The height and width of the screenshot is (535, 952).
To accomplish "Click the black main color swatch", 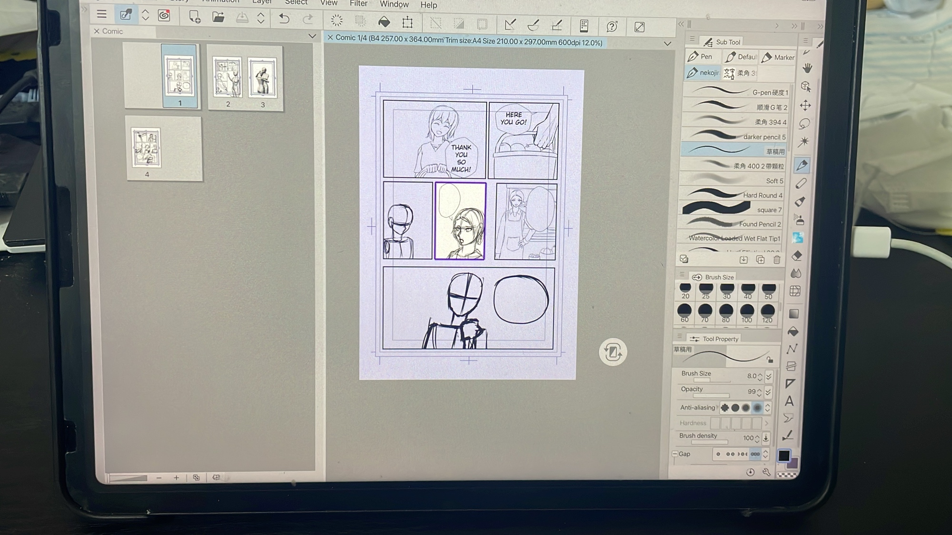I will (783, 455).
